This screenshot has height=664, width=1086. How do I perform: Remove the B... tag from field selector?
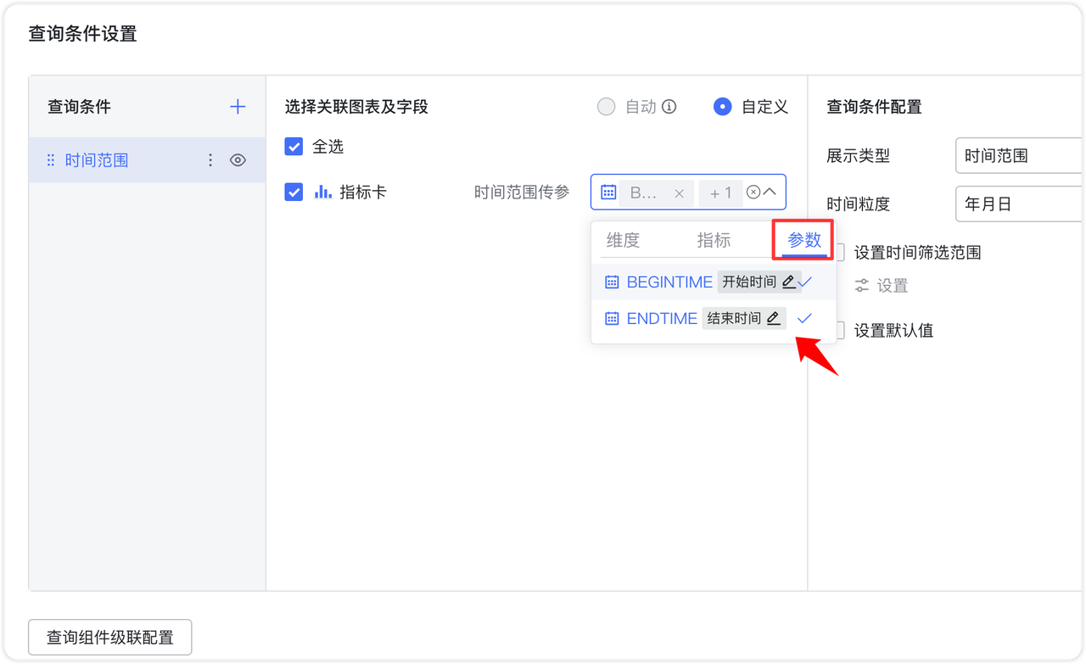pyautogui.click(x=679, y=193)
